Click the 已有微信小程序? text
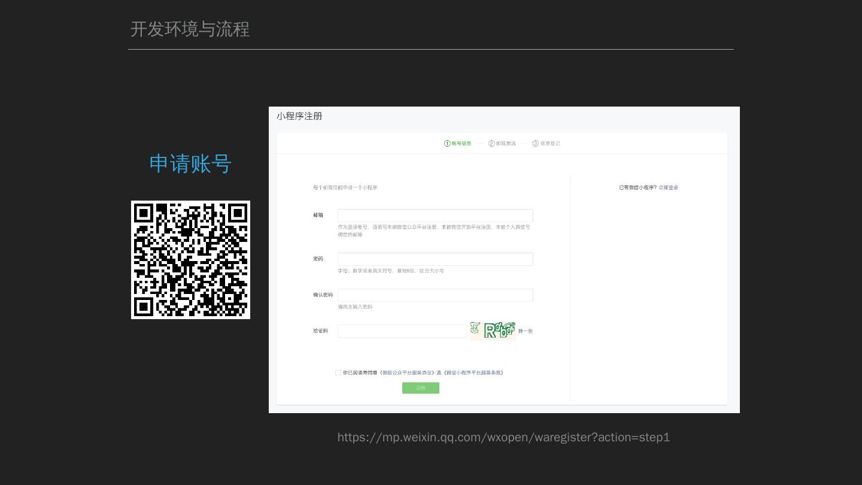This screenshot has height=485, width=862. pos(638,187)
